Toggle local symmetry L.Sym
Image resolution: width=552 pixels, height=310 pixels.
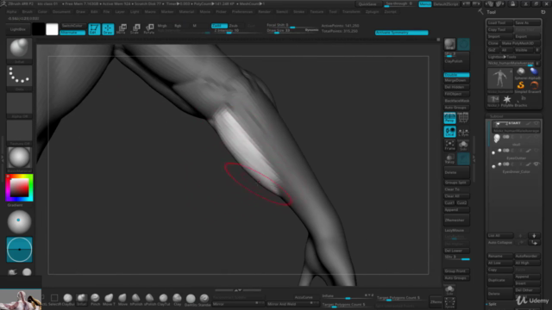point(463,132)
